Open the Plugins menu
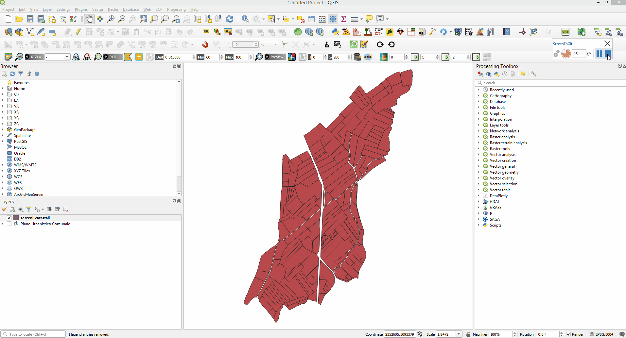This screenshot has width=626, height=338. pos(81,9)
